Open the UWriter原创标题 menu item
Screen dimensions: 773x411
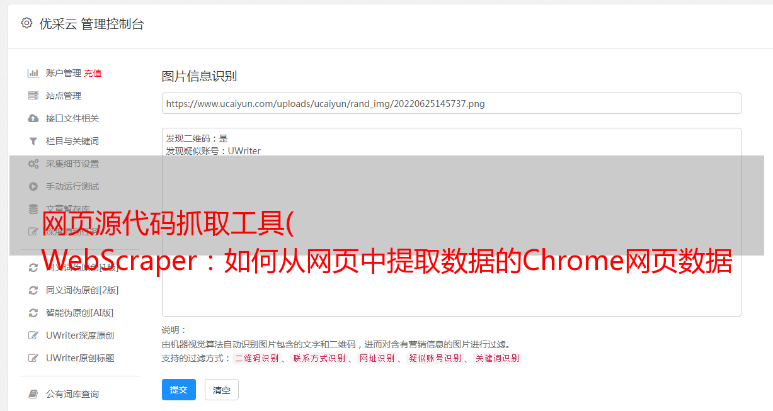(x=80, y=358)
